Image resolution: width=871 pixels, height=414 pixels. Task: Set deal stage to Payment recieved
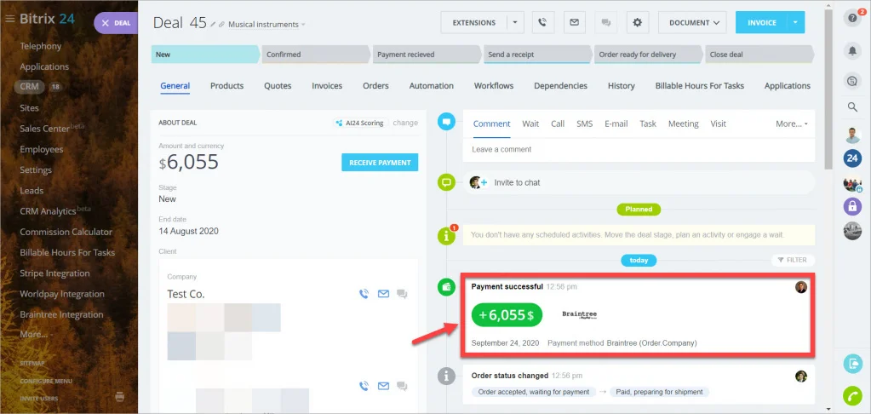(426, 55)
